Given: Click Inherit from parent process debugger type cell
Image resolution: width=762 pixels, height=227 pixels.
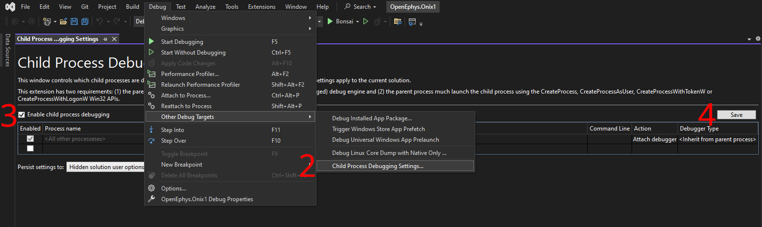Looking at the screenshot, I should [x=718, y=139].
